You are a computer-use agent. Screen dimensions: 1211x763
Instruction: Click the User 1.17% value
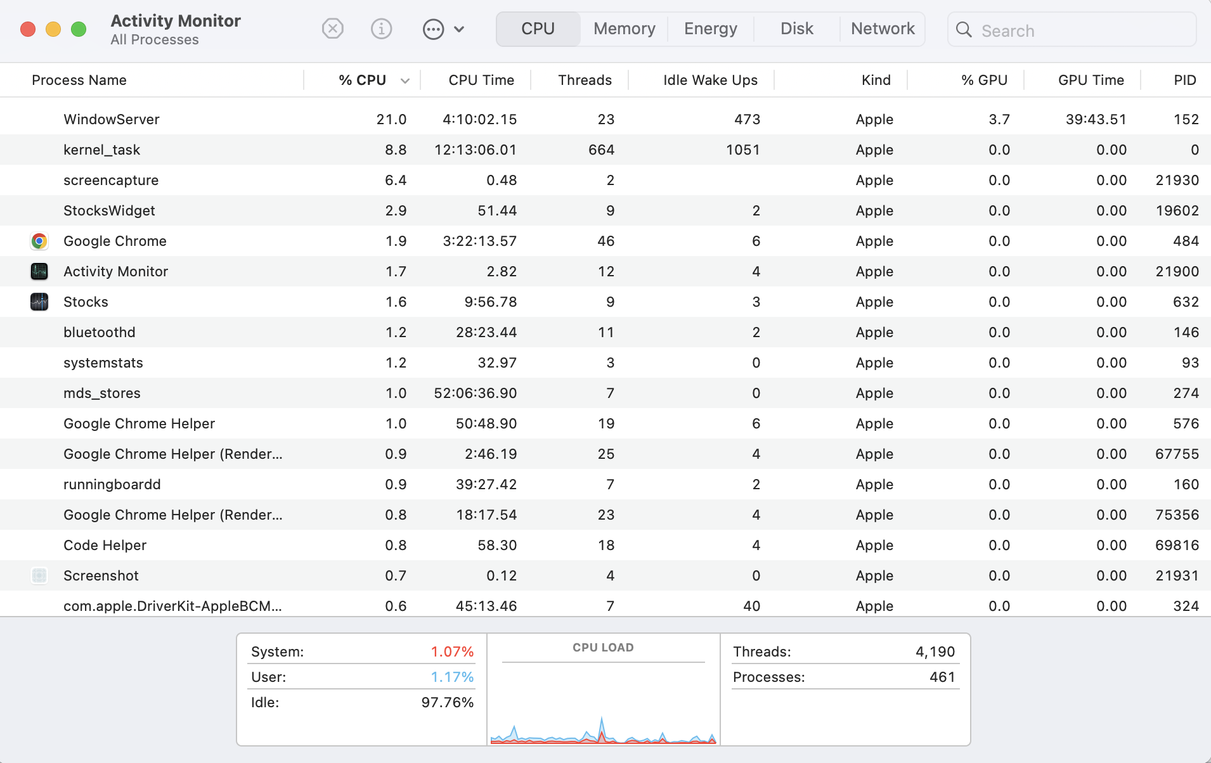[452, 677]
